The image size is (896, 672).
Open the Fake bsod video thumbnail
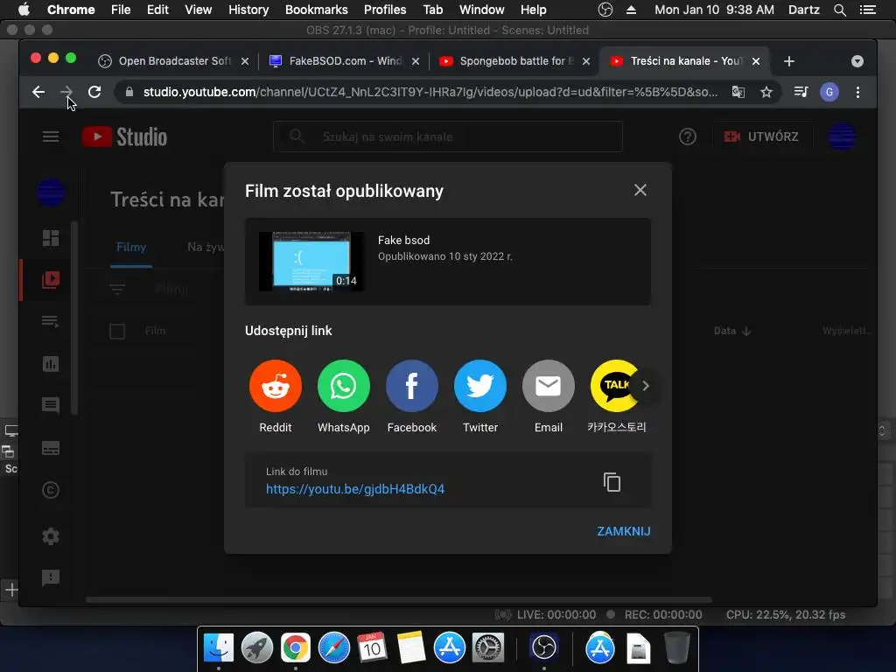pyautogui.click(x=311, y=262)
